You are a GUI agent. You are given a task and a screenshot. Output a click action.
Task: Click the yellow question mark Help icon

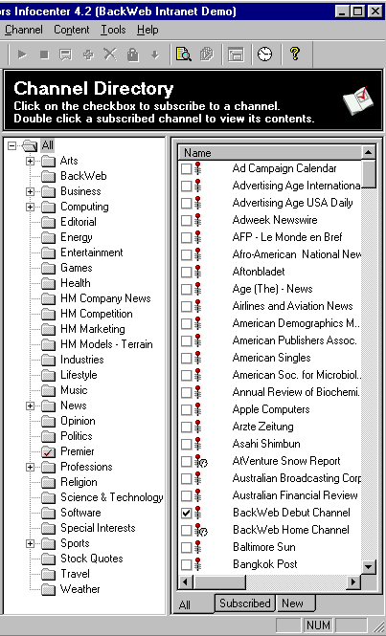click(295, 54)
